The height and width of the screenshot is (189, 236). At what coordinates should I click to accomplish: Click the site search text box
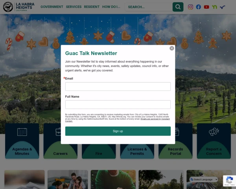click(x=149, y=7)
